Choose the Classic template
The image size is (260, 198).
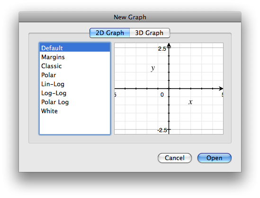(75, 66)
